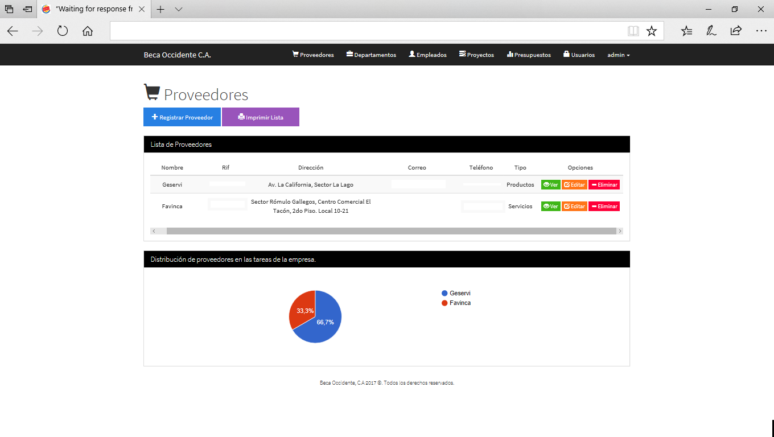Click Lista de Proveedores panel header
Image resolution: width=774 pixels, height=437 pixels.
(387, 145)
